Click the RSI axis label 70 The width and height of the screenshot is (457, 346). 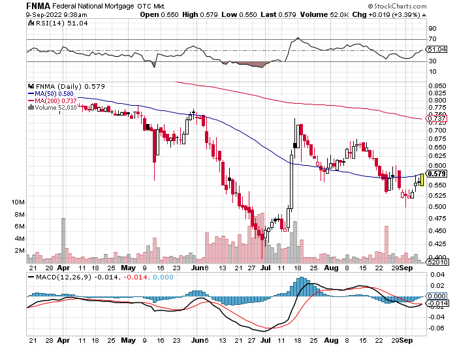432,39
